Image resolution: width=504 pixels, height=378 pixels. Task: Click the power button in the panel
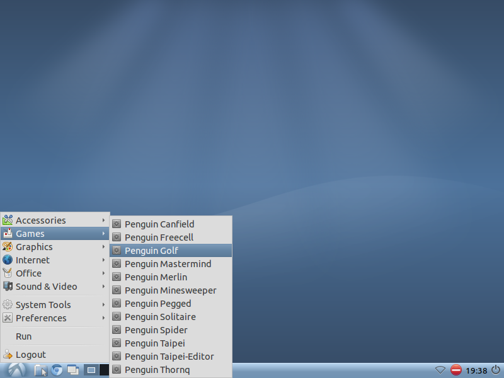coord(496,370)
